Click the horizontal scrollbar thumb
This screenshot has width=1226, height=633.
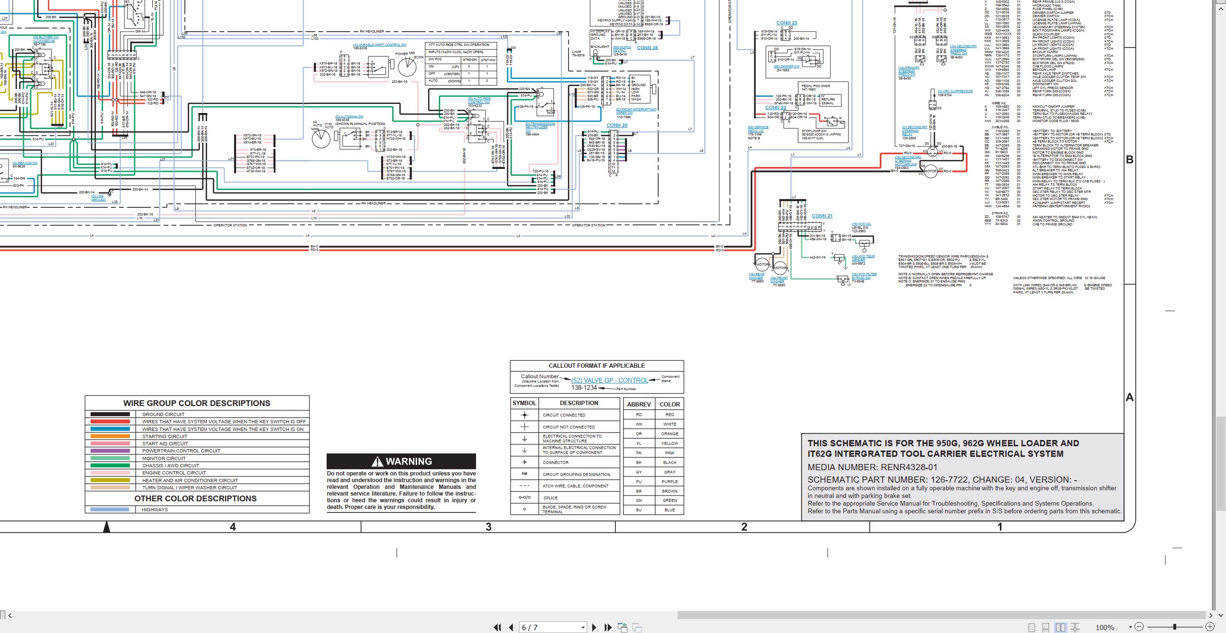click(941, 615)
